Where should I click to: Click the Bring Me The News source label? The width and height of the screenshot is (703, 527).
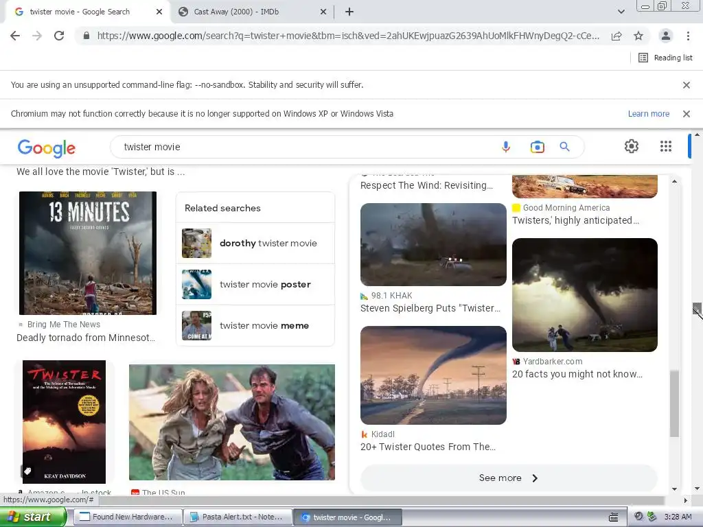coord(64,325)
